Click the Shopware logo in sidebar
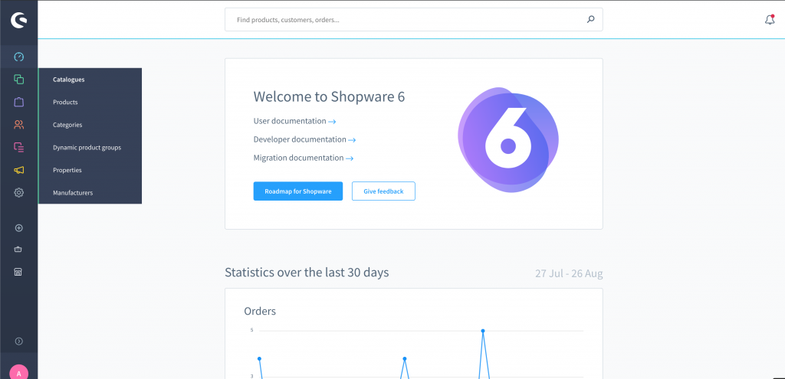 [x=19, y=20]
